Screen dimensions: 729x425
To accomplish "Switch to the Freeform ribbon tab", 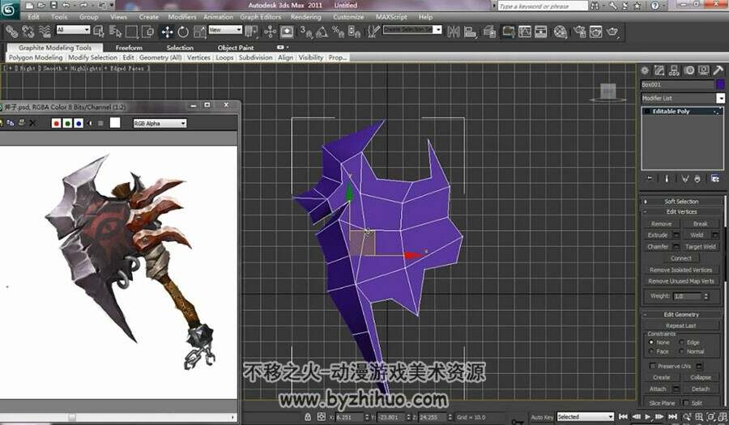I will tap(129, 48).
